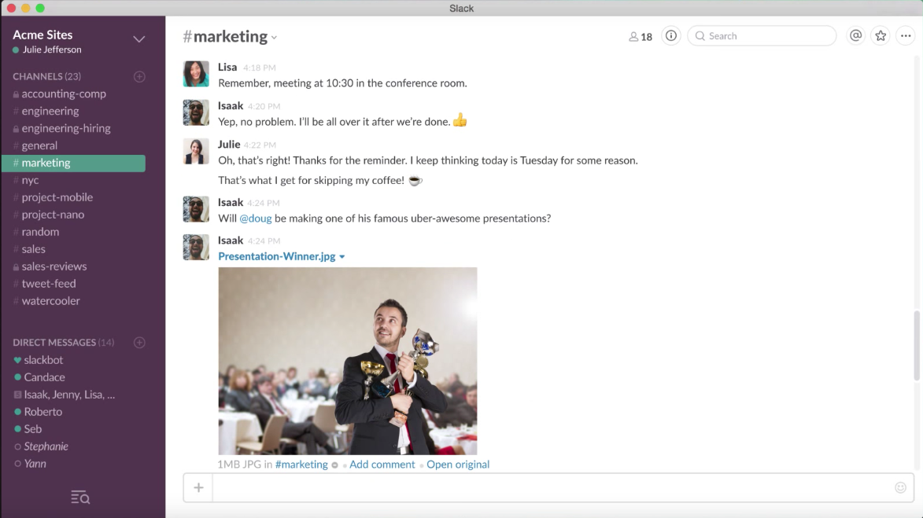The height and width of the screenshot is (518, 923).
Task: Open starred items via the star icon
Action: tap(881, 36)
